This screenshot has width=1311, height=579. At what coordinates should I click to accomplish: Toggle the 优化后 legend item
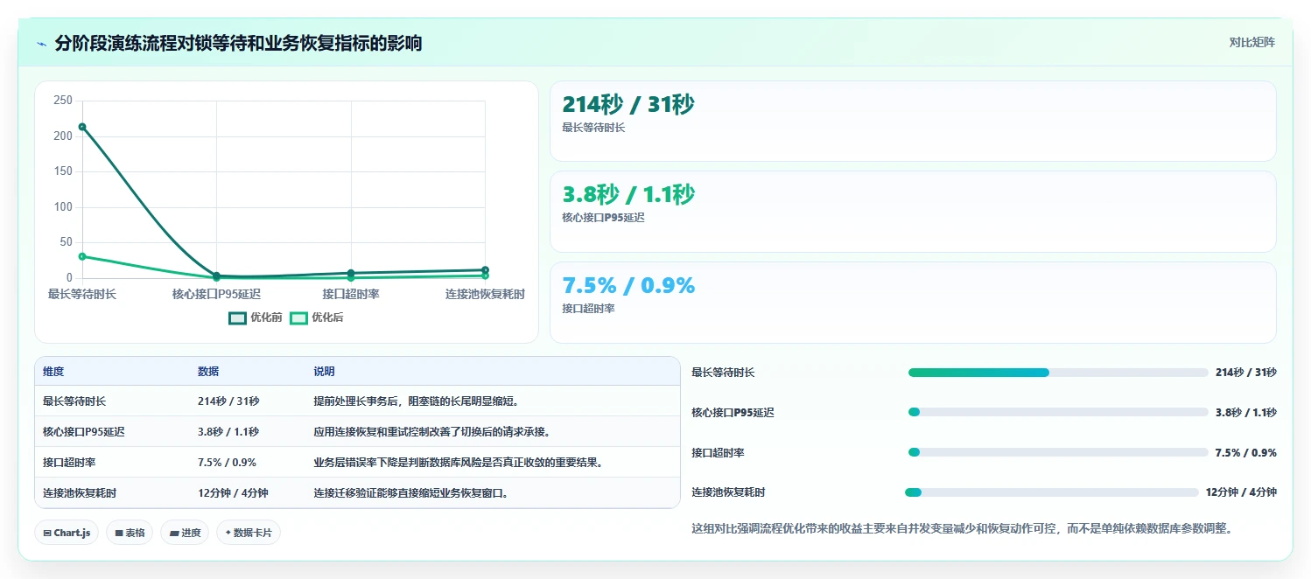click(x=317, y=317)
